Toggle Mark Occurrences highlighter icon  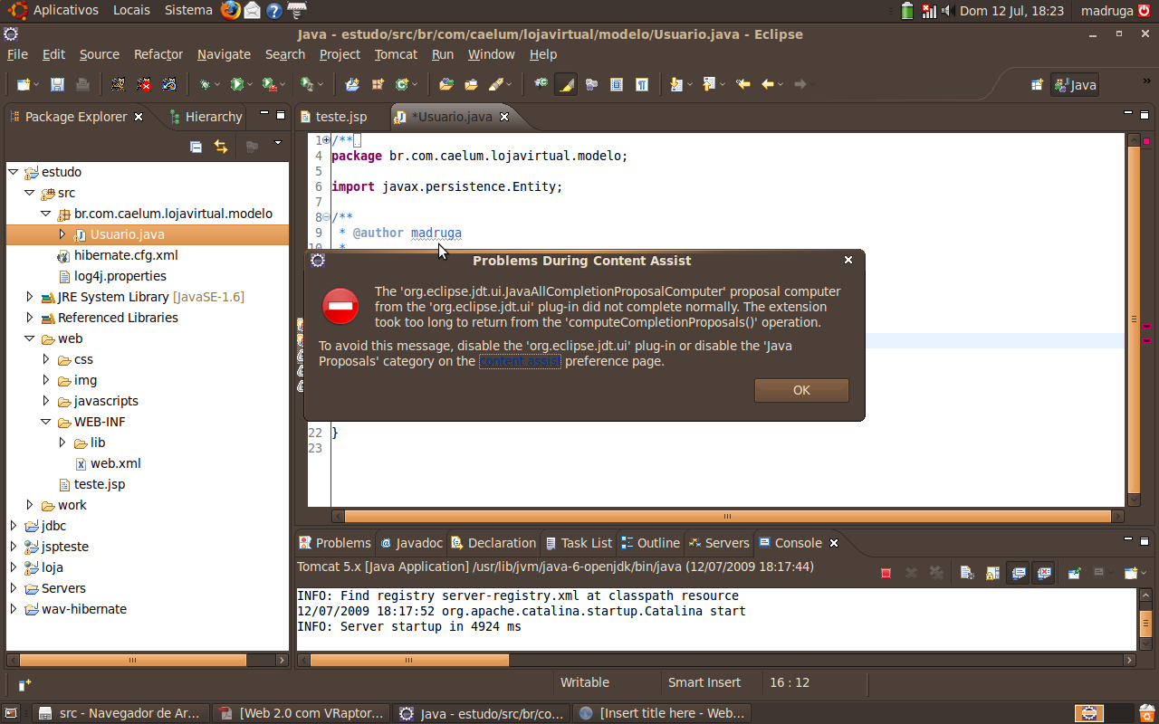click(x=566, y=84)
